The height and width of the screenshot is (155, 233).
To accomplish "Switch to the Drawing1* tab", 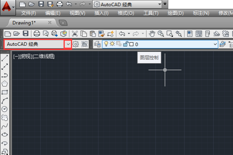I will tap(24, 23).
